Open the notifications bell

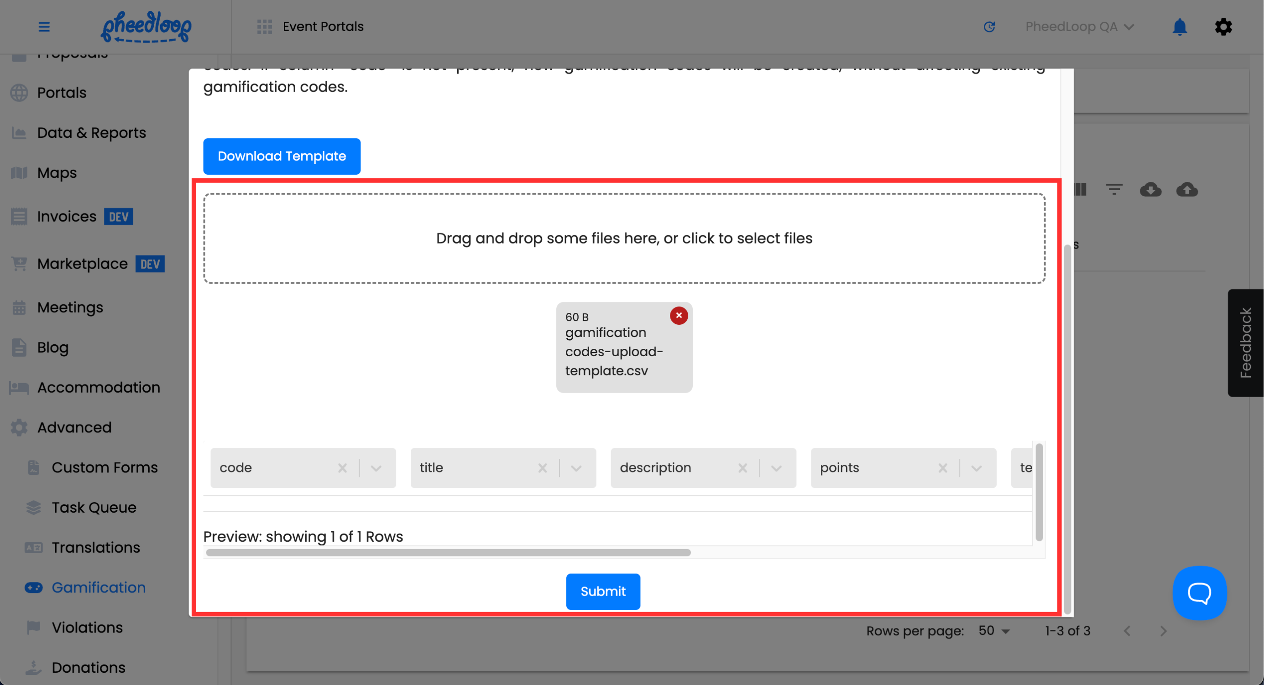pyautogui.click(x=1180, y=26)
